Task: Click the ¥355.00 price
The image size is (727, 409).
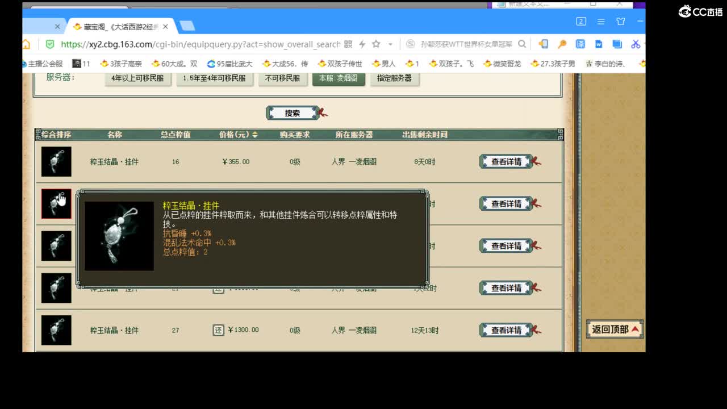Action: (236, 162)
